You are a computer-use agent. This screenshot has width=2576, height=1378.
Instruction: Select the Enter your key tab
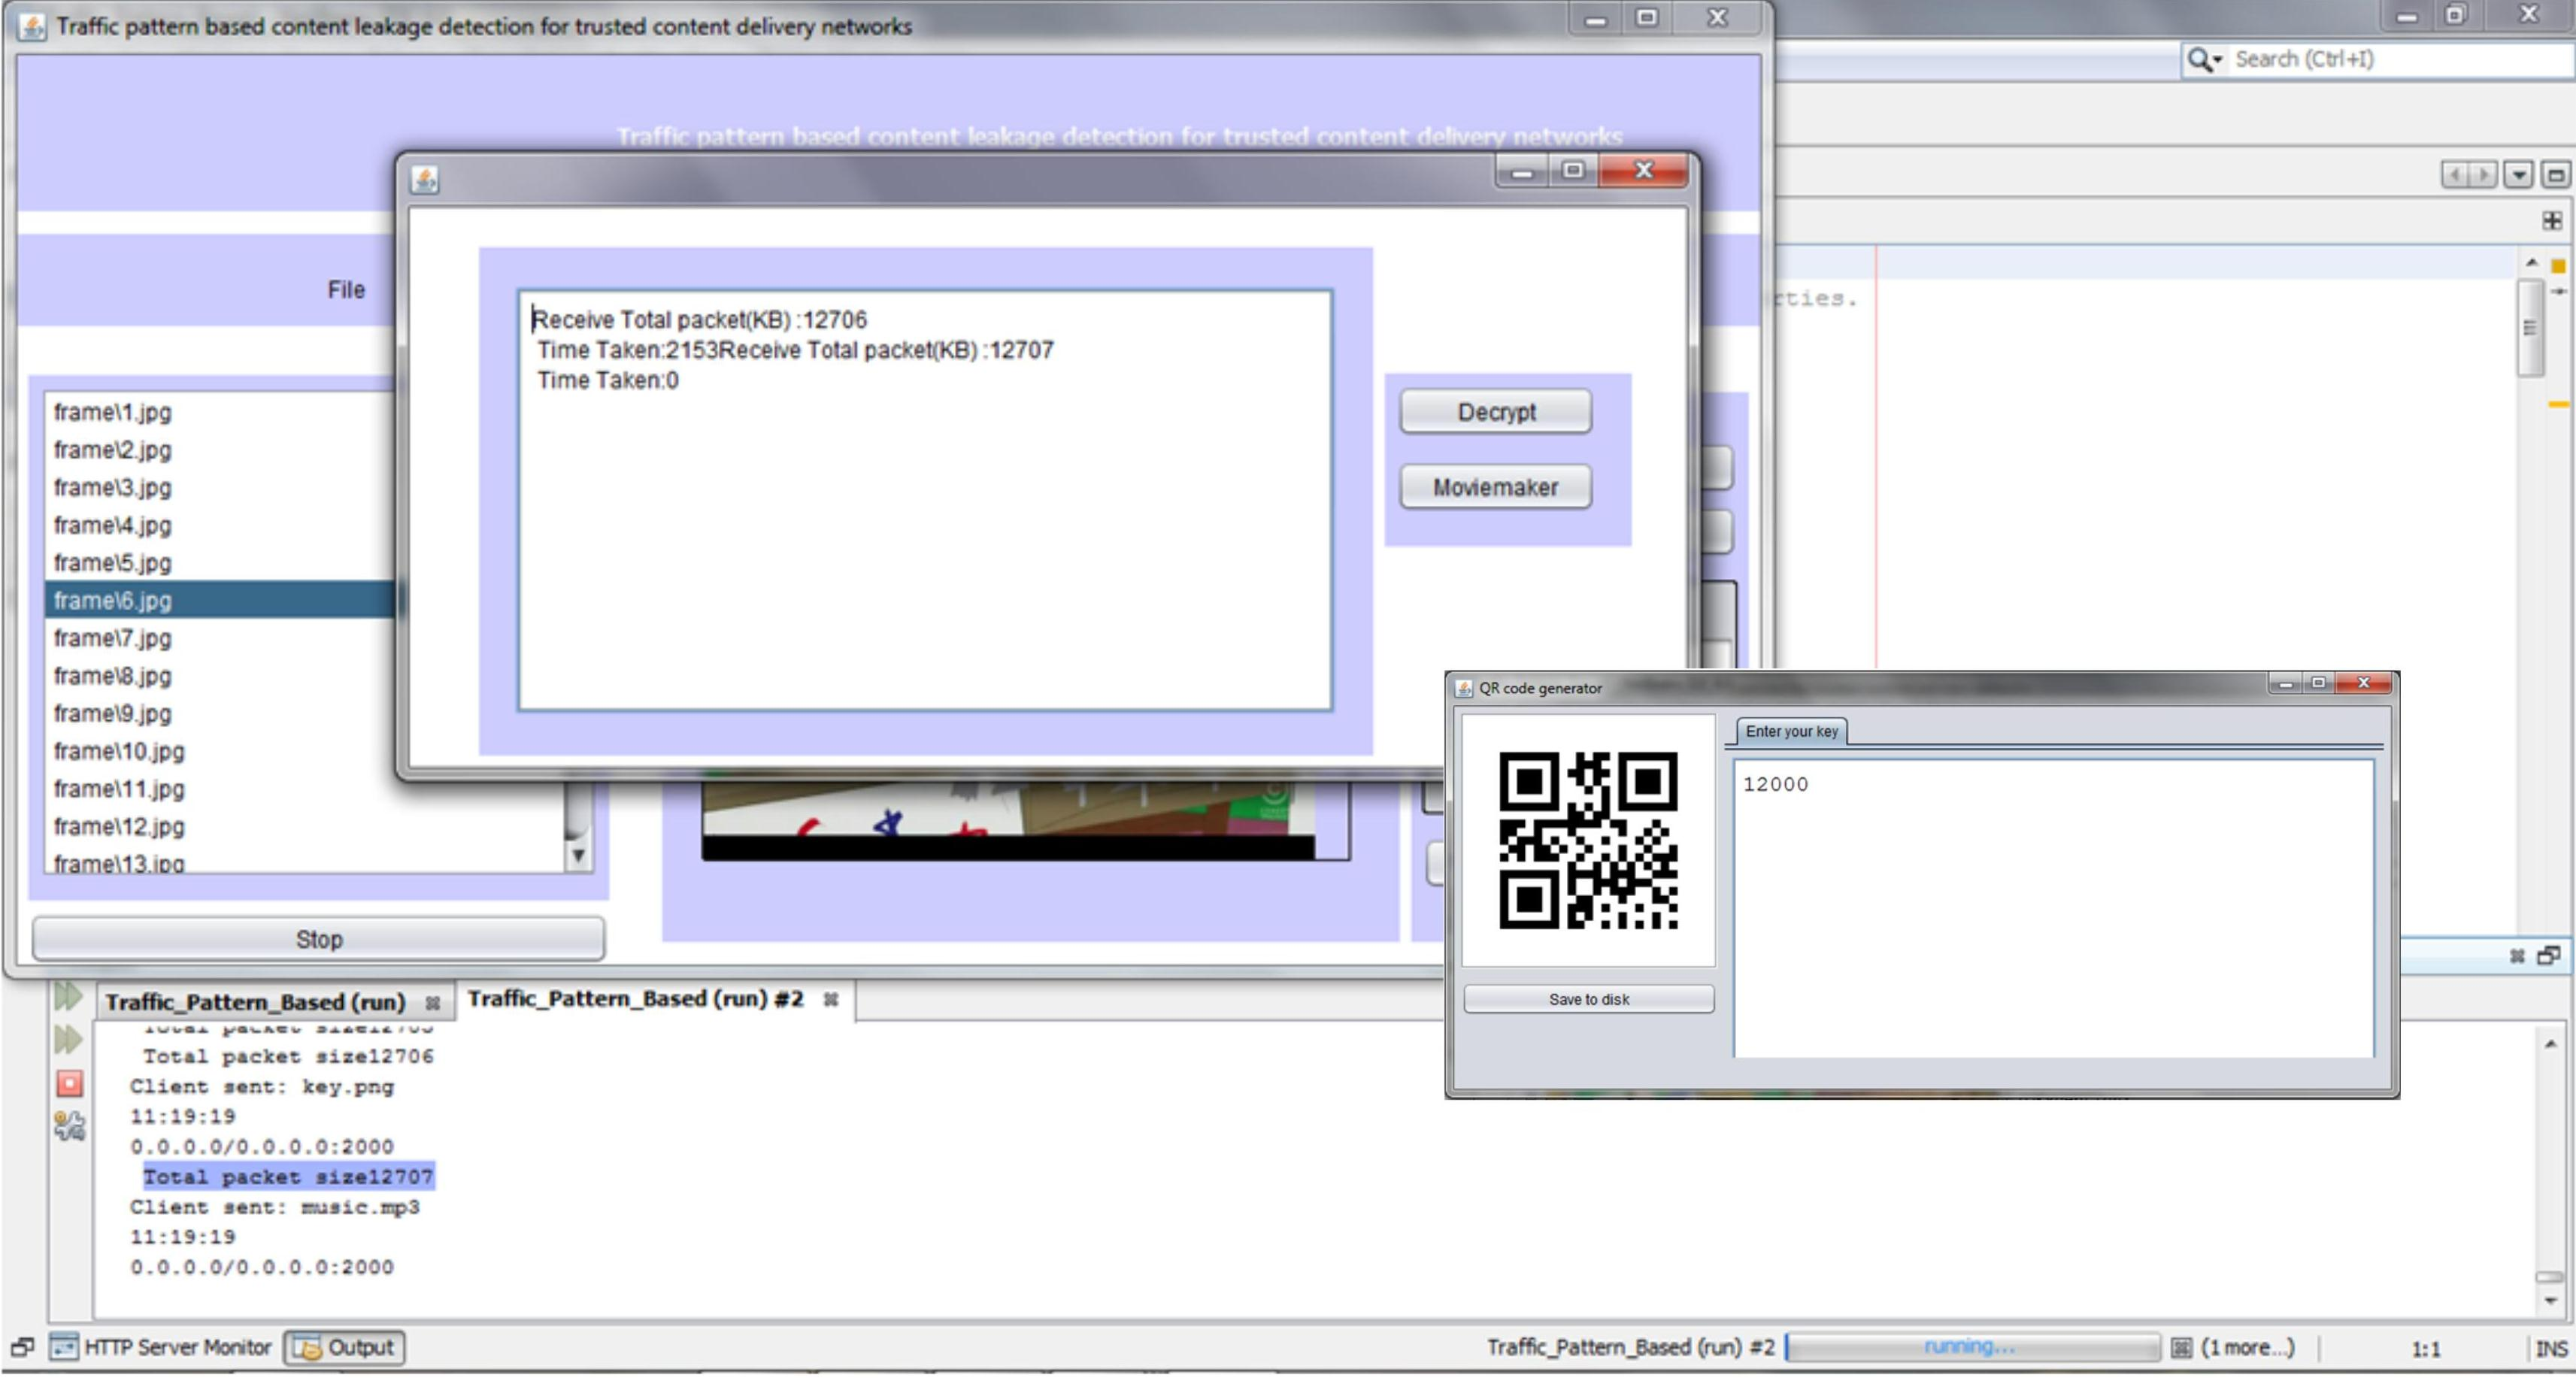pos(1790,731)
